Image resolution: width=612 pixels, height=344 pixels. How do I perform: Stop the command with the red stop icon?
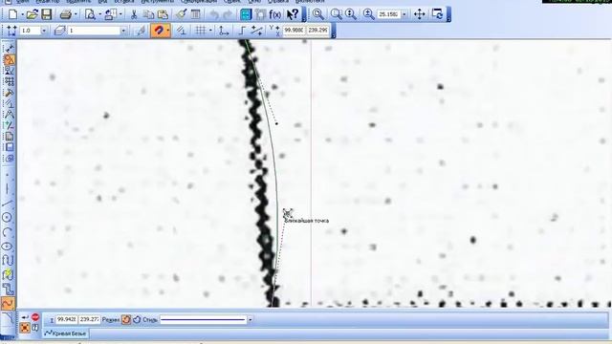[35, 317]
